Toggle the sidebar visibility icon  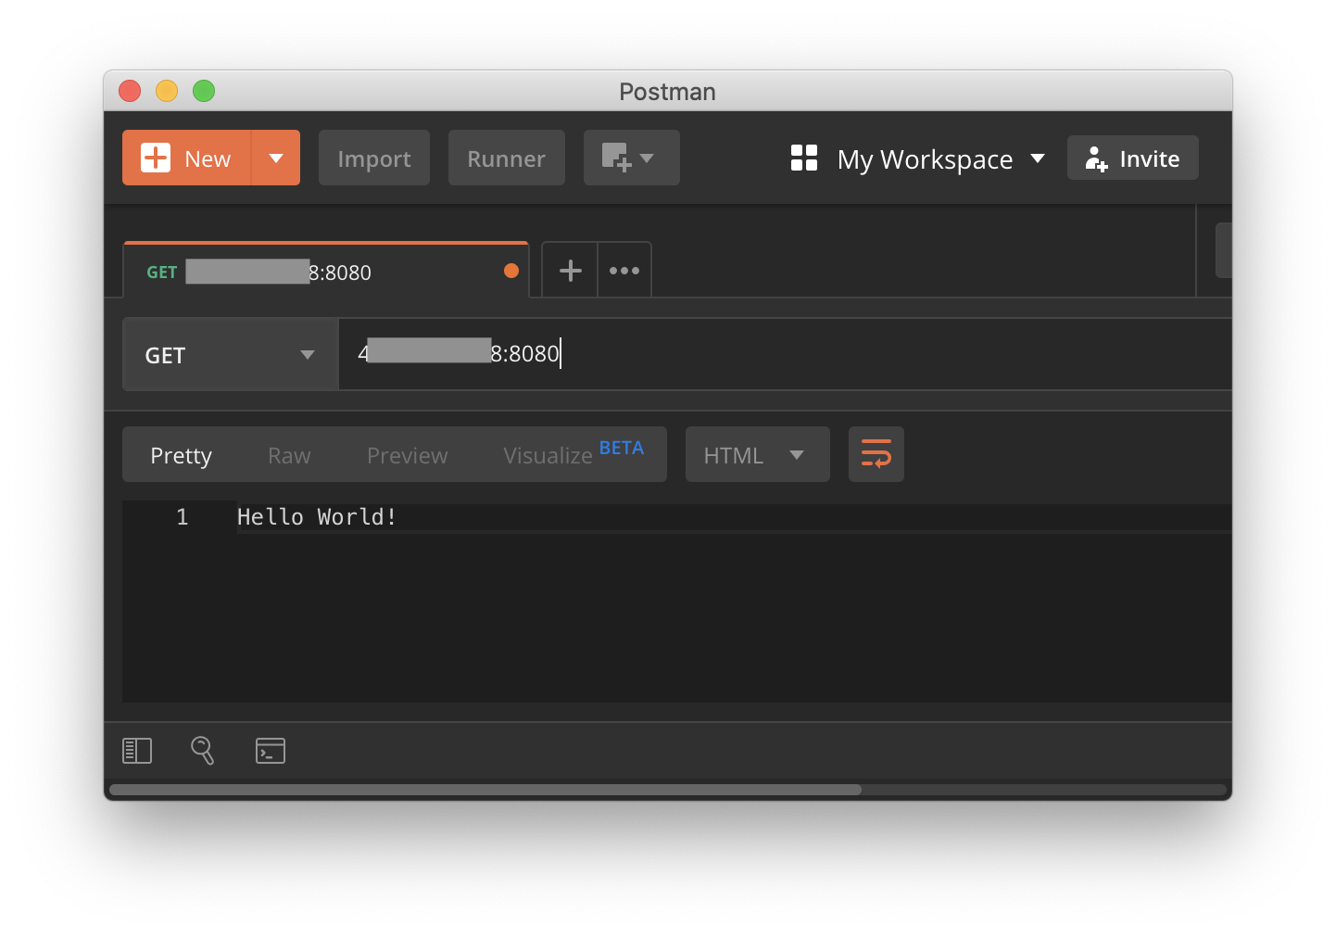point(136,751)
